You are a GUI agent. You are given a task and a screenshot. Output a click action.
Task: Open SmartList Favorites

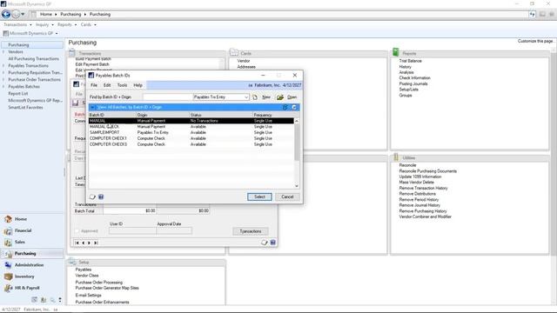tap(25, 108)
